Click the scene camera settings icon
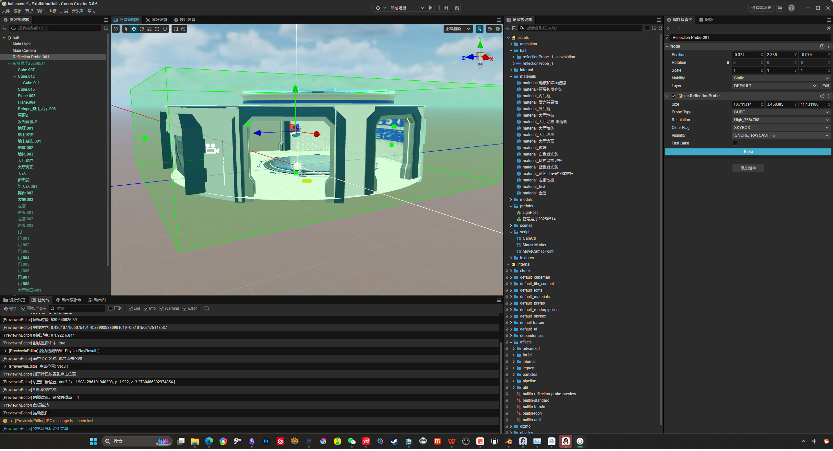Viewport: 833px width, 451px height. click(490, 29)
